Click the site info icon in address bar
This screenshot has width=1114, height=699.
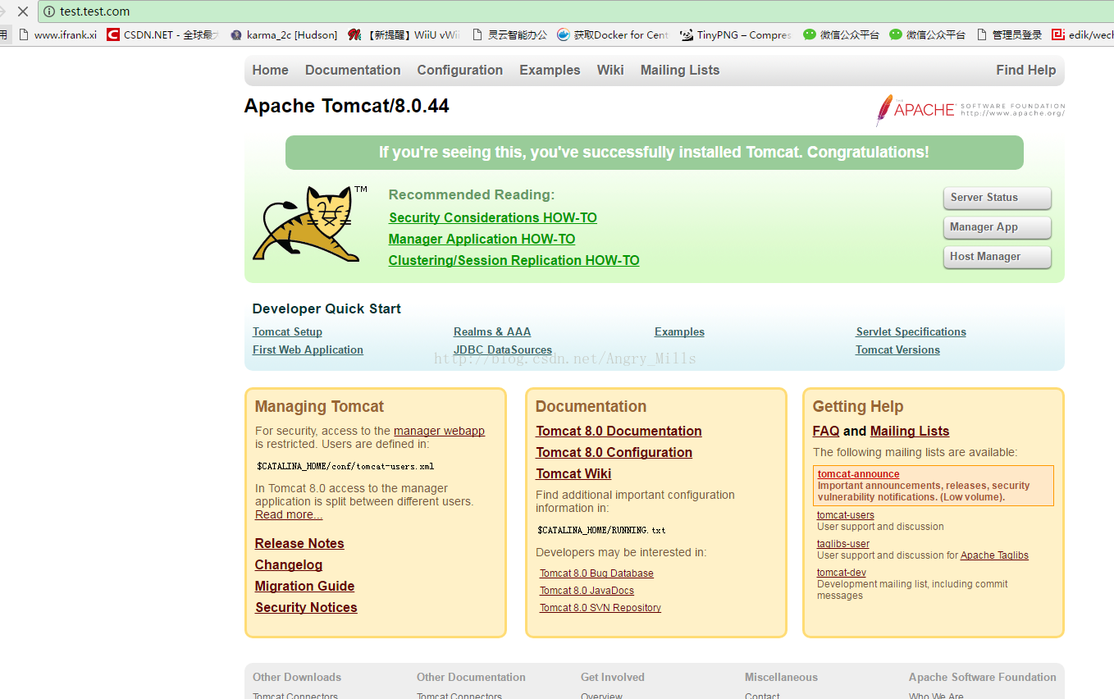[49, 11]
